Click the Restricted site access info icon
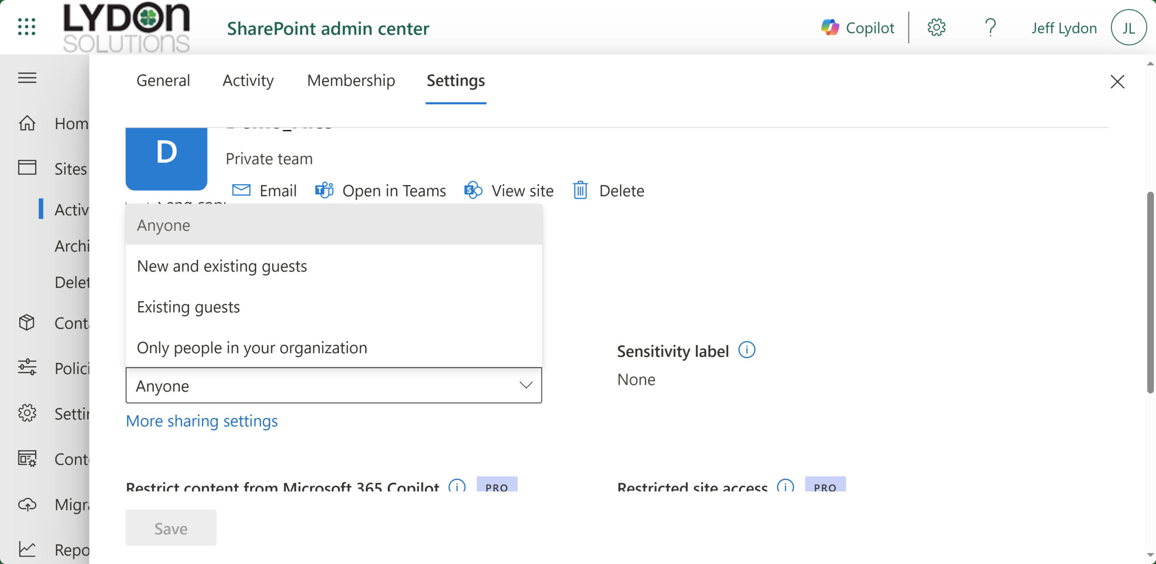The height and width of the screenshot is (564, 1156). [785, 486]
